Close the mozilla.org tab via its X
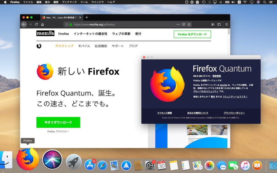The height and width of the screenshot is (173, 277). click(80, 18)
